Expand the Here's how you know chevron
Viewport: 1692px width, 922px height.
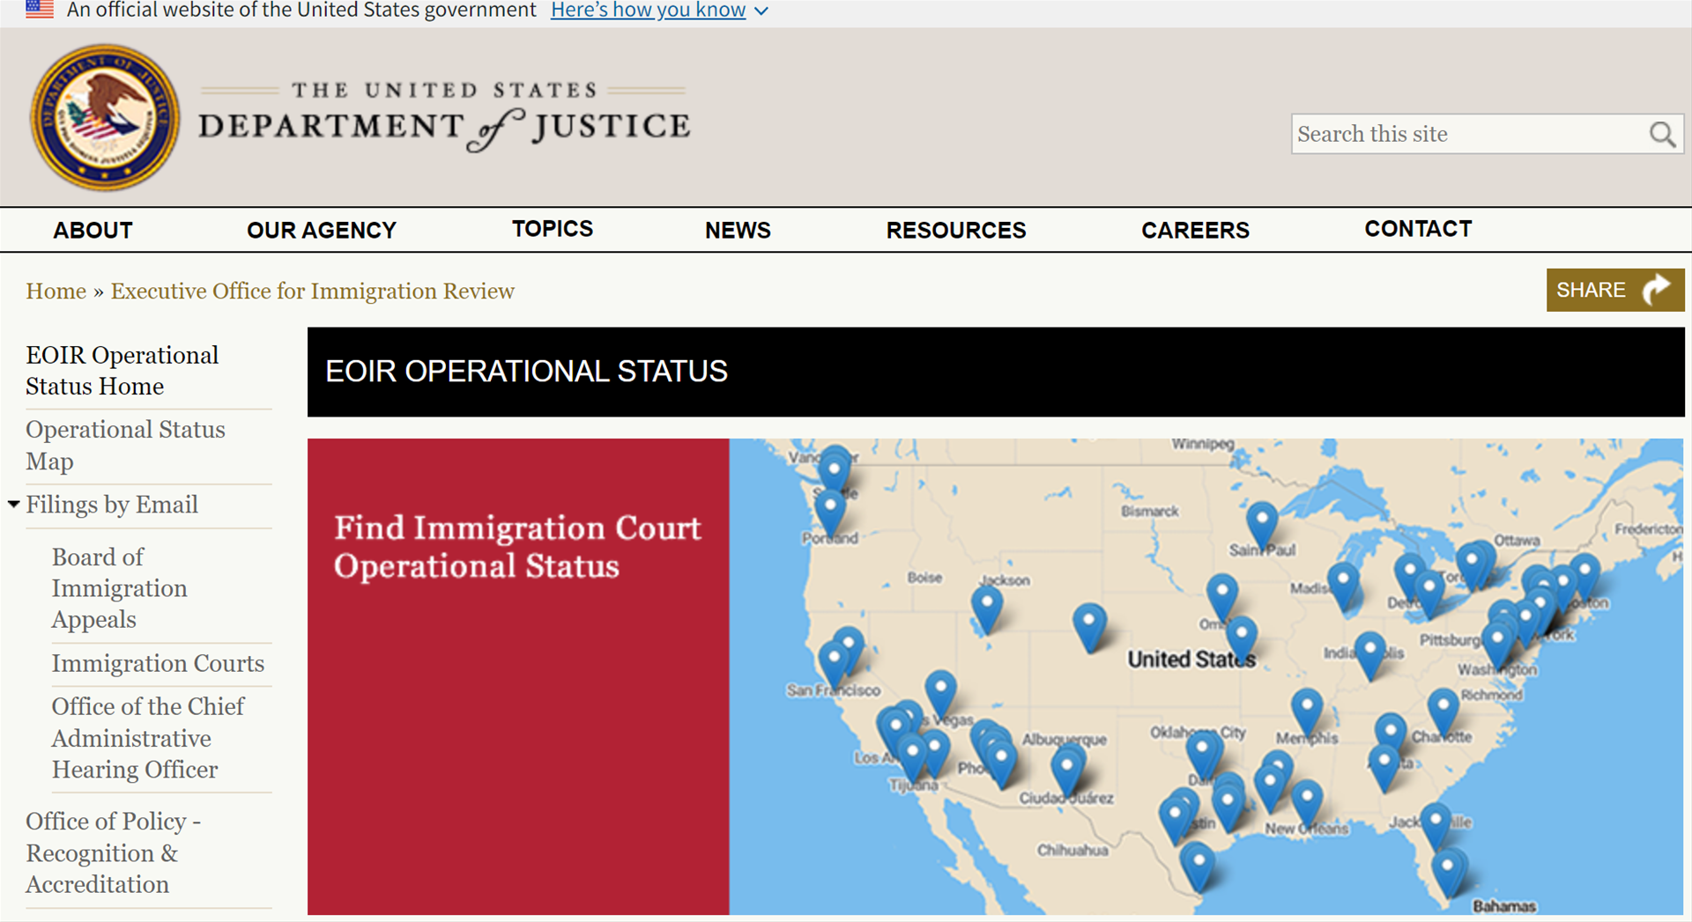pos(761,11)
